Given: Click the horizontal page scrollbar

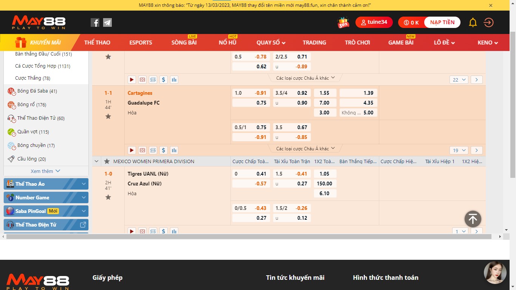Looking at the screenshot, I should (249, 236).
